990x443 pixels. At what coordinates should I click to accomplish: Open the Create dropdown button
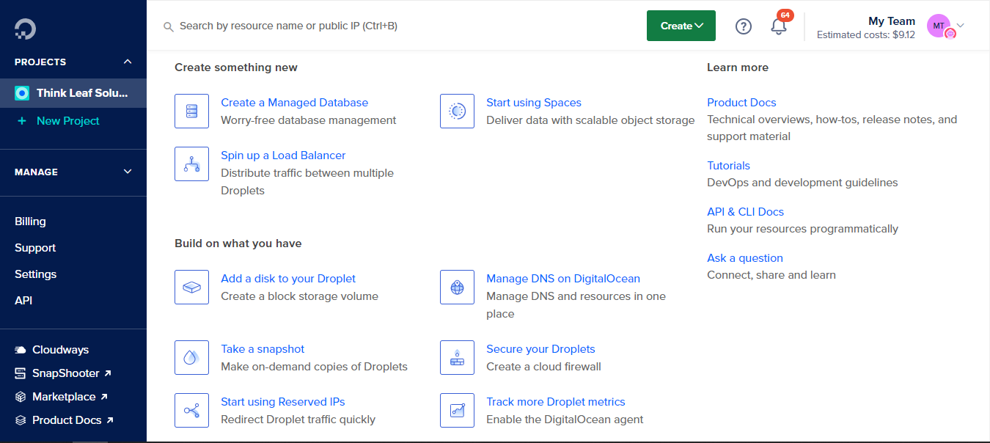681,26
